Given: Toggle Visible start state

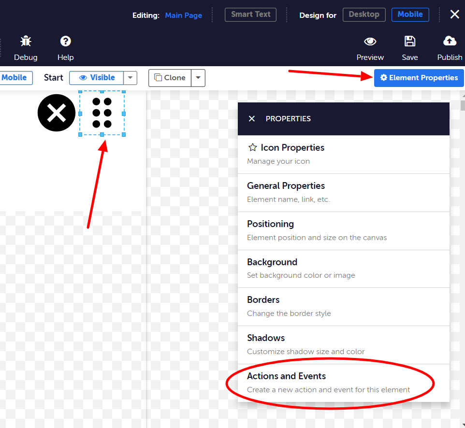Looking at the screenshot, I should pos(96,78).
